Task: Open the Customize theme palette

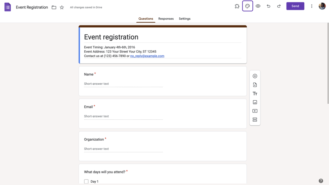Action: tap(247, 6)
